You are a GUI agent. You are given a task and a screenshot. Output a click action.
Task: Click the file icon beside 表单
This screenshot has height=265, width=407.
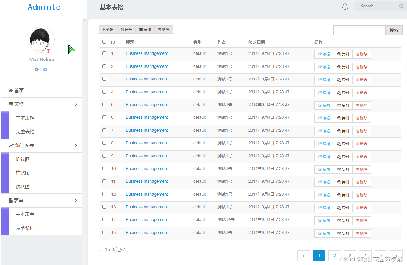(11, 200)
